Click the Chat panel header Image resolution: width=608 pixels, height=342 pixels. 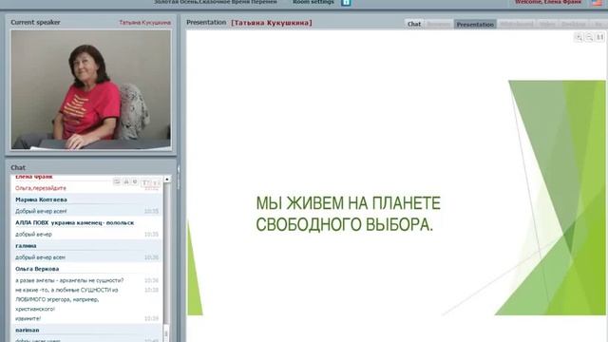click(18, 167)
